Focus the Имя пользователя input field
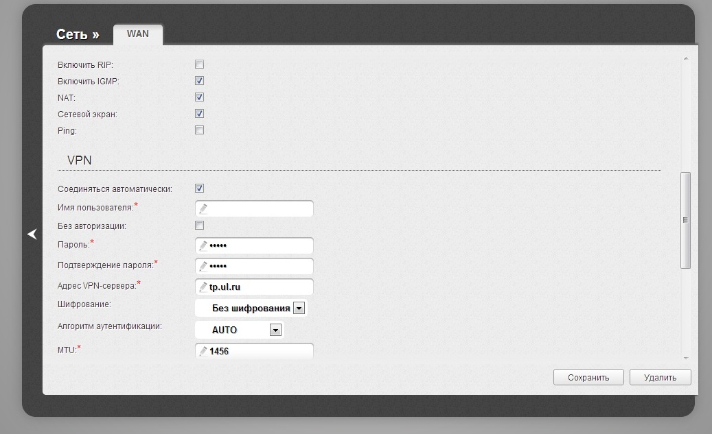The height and width of the screenshot is (434, 712). point(254,208)
